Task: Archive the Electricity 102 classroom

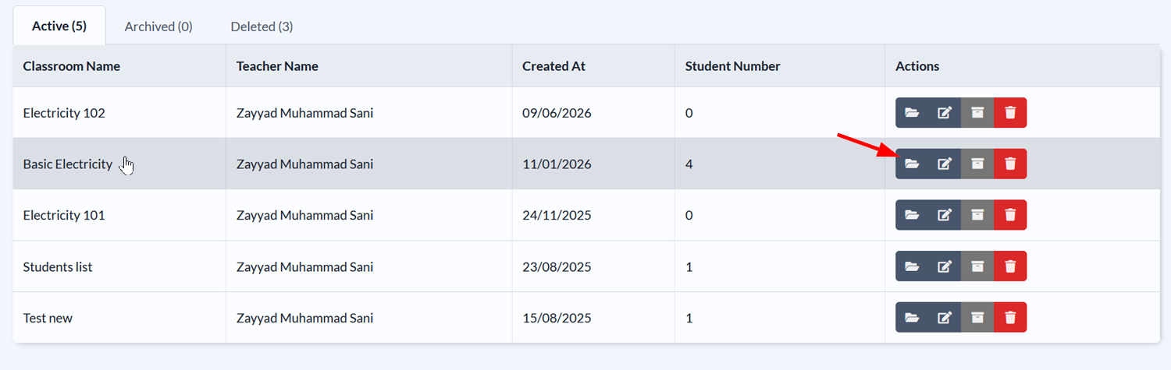Action: point(977,113)
